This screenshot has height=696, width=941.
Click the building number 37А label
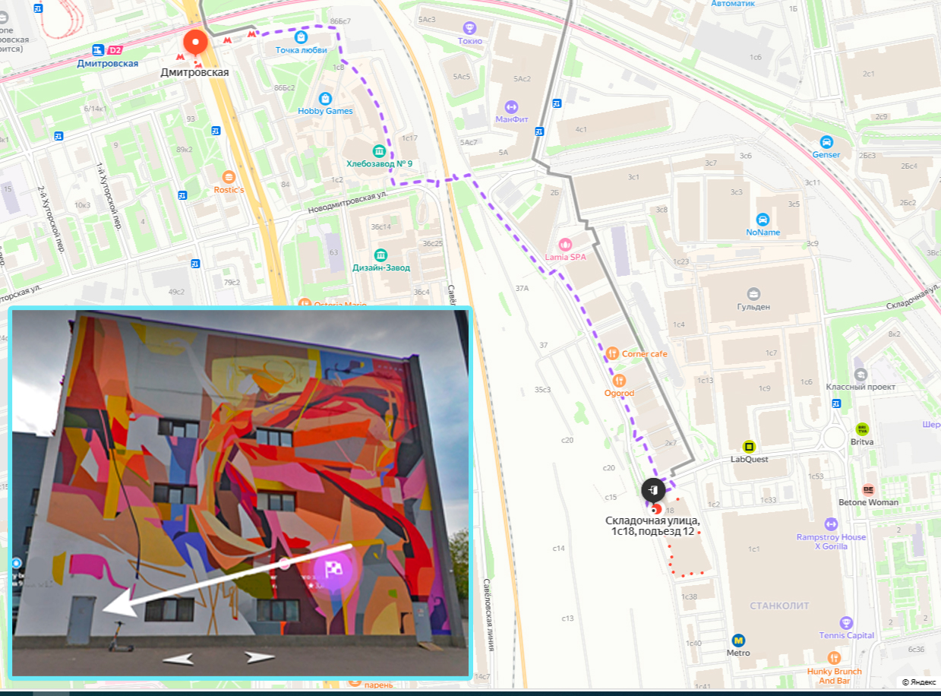pyautogui.click(x=522, y=289)
